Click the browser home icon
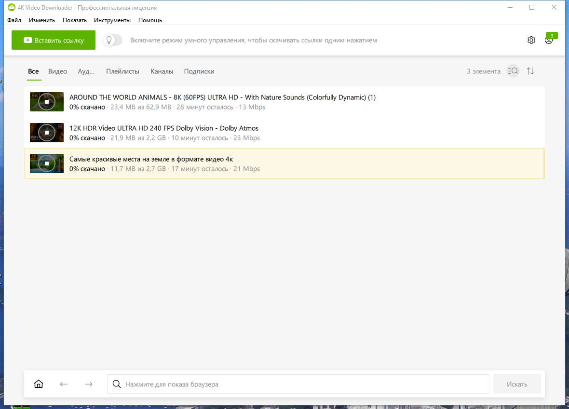This screenshot has height=409, width=569. coord(39,384)
